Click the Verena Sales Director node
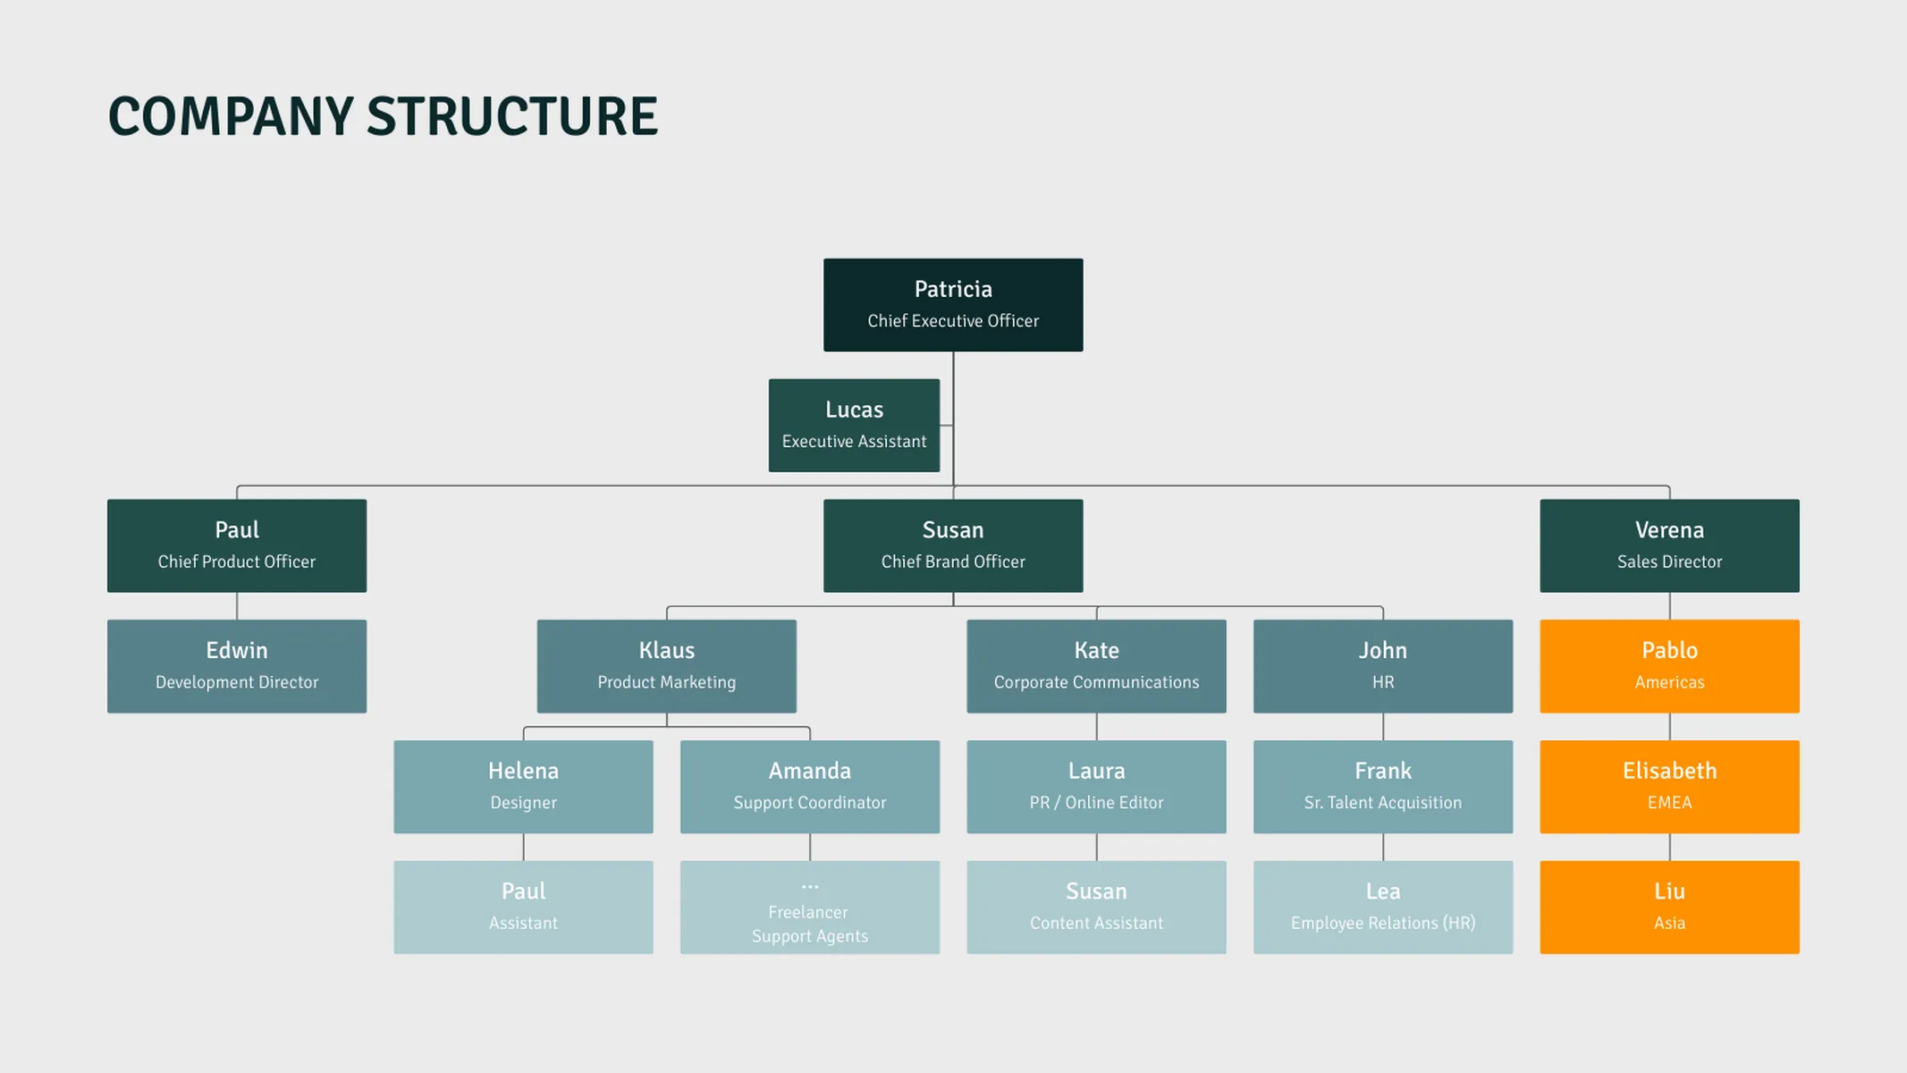 tap(1668, 545)
